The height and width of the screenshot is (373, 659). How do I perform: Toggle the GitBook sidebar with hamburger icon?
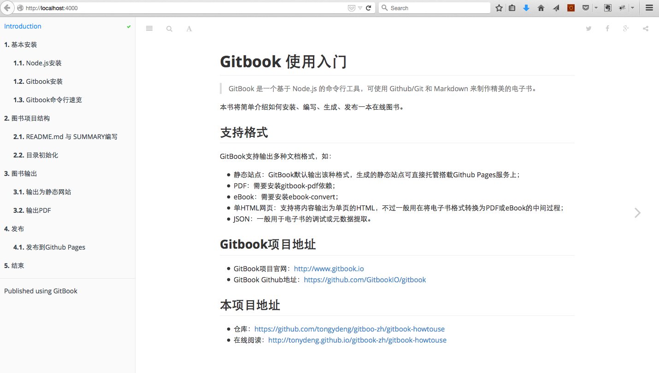[x=149, y=28]
